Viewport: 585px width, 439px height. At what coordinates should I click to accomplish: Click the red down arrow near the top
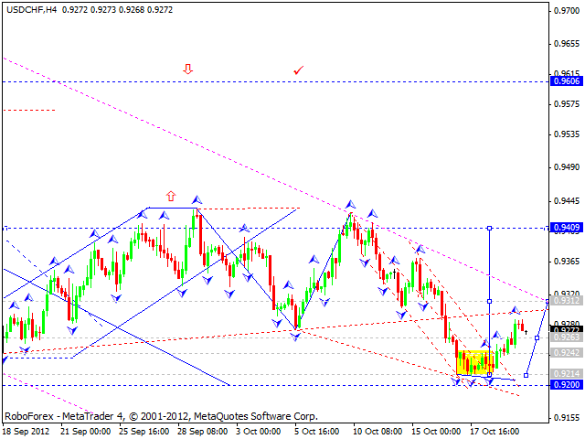188,69
